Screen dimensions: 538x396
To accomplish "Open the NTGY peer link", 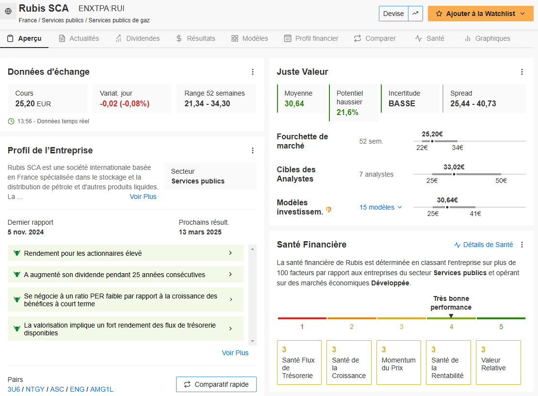I will (35, 389).
